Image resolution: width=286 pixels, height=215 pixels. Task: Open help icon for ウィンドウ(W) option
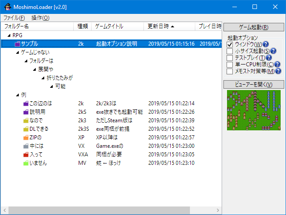[x=266, y=44]
